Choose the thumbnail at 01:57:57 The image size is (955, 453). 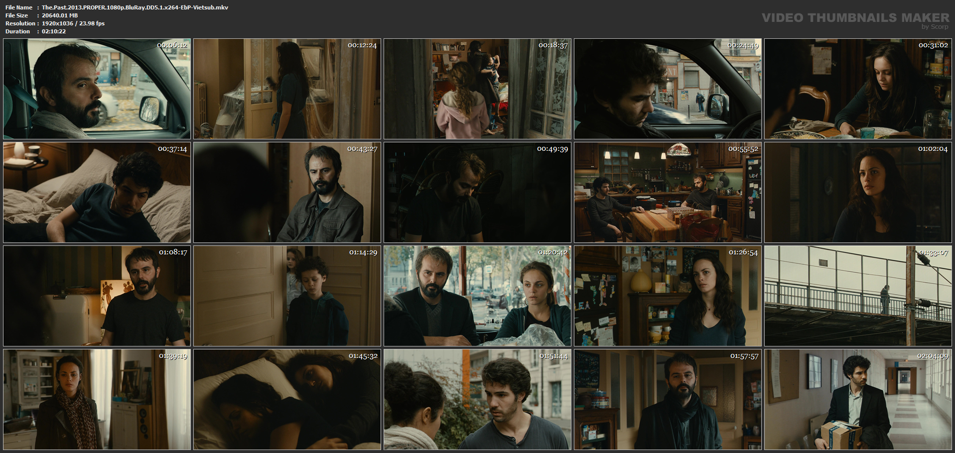(x=668, y=400)
